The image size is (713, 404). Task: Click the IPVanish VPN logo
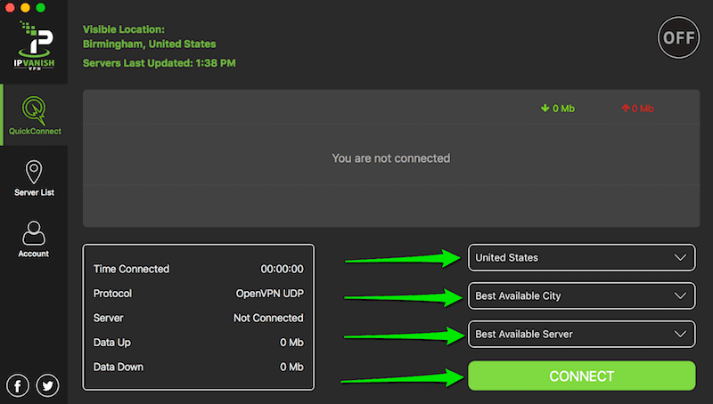pos(33,50)
